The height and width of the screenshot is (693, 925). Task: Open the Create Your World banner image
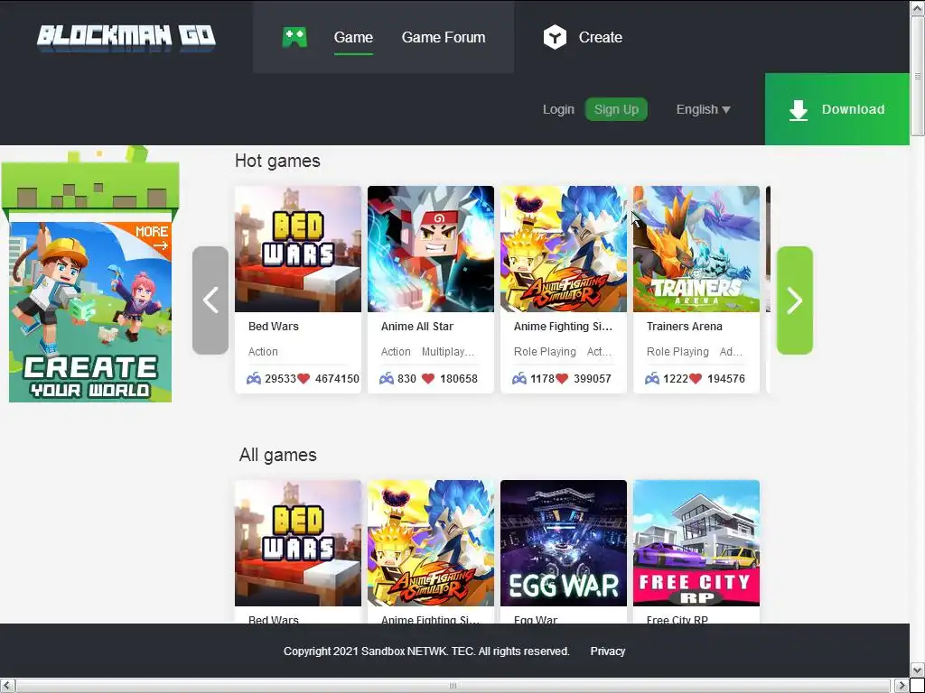[x=90, y=312]
